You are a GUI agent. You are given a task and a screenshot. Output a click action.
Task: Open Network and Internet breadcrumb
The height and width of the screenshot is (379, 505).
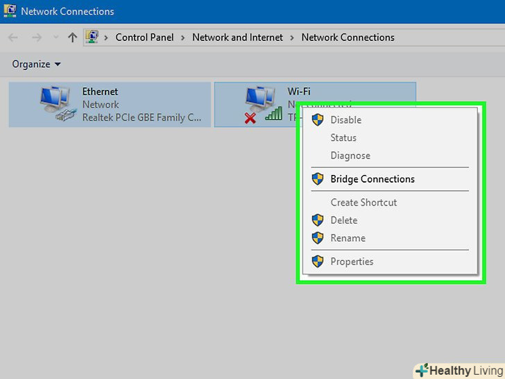(x=237, y=37)
